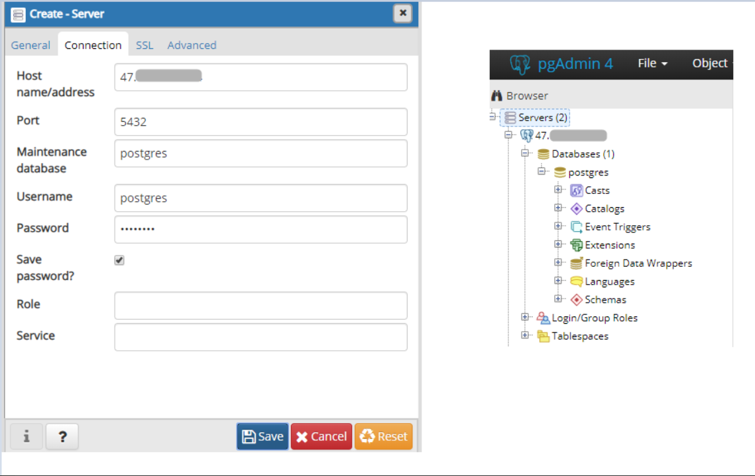Reset the server form fields
This screenshot has height=476, width=755.
[383, 436]
